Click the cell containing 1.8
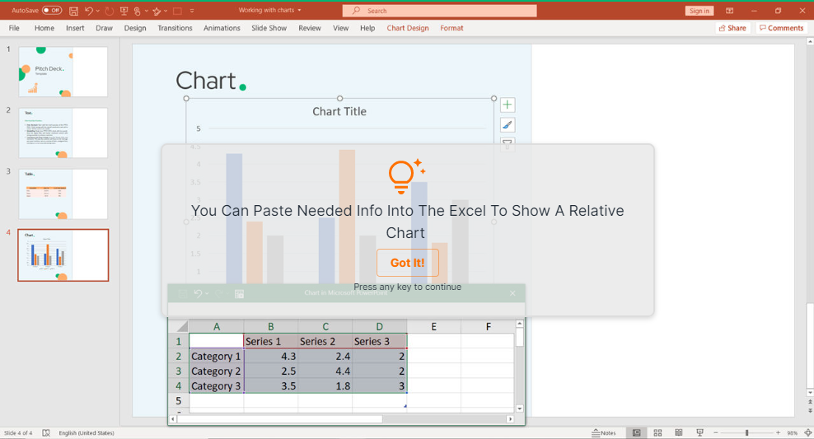 (x=325, y=386)
